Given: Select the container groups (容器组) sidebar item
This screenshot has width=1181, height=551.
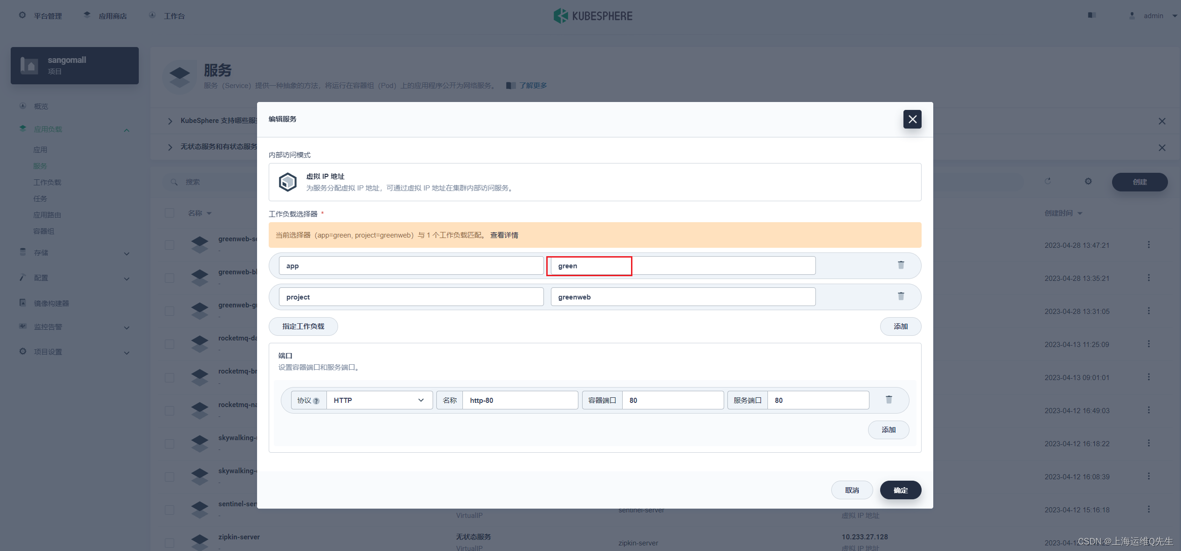Looking at the screenshot, I should tap(44, 231).
